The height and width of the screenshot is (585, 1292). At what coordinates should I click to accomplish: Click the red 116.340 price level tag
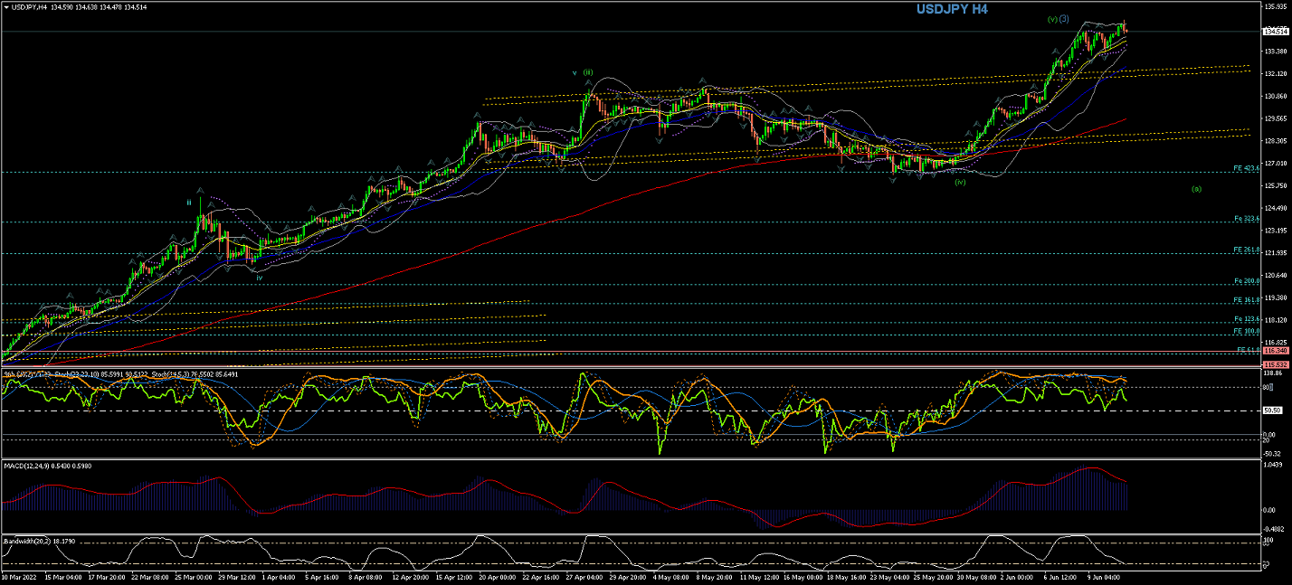click(x=1276, y=350)
